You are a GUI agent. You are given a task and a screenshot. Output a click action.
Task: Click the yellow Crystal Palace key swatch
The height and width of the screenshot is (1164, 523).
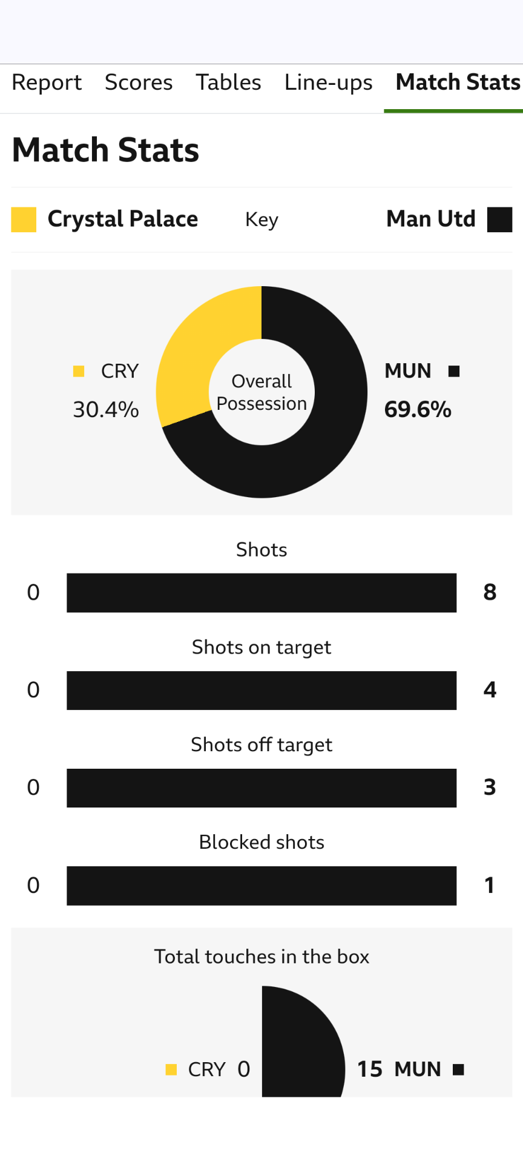[x=24, y=219]
